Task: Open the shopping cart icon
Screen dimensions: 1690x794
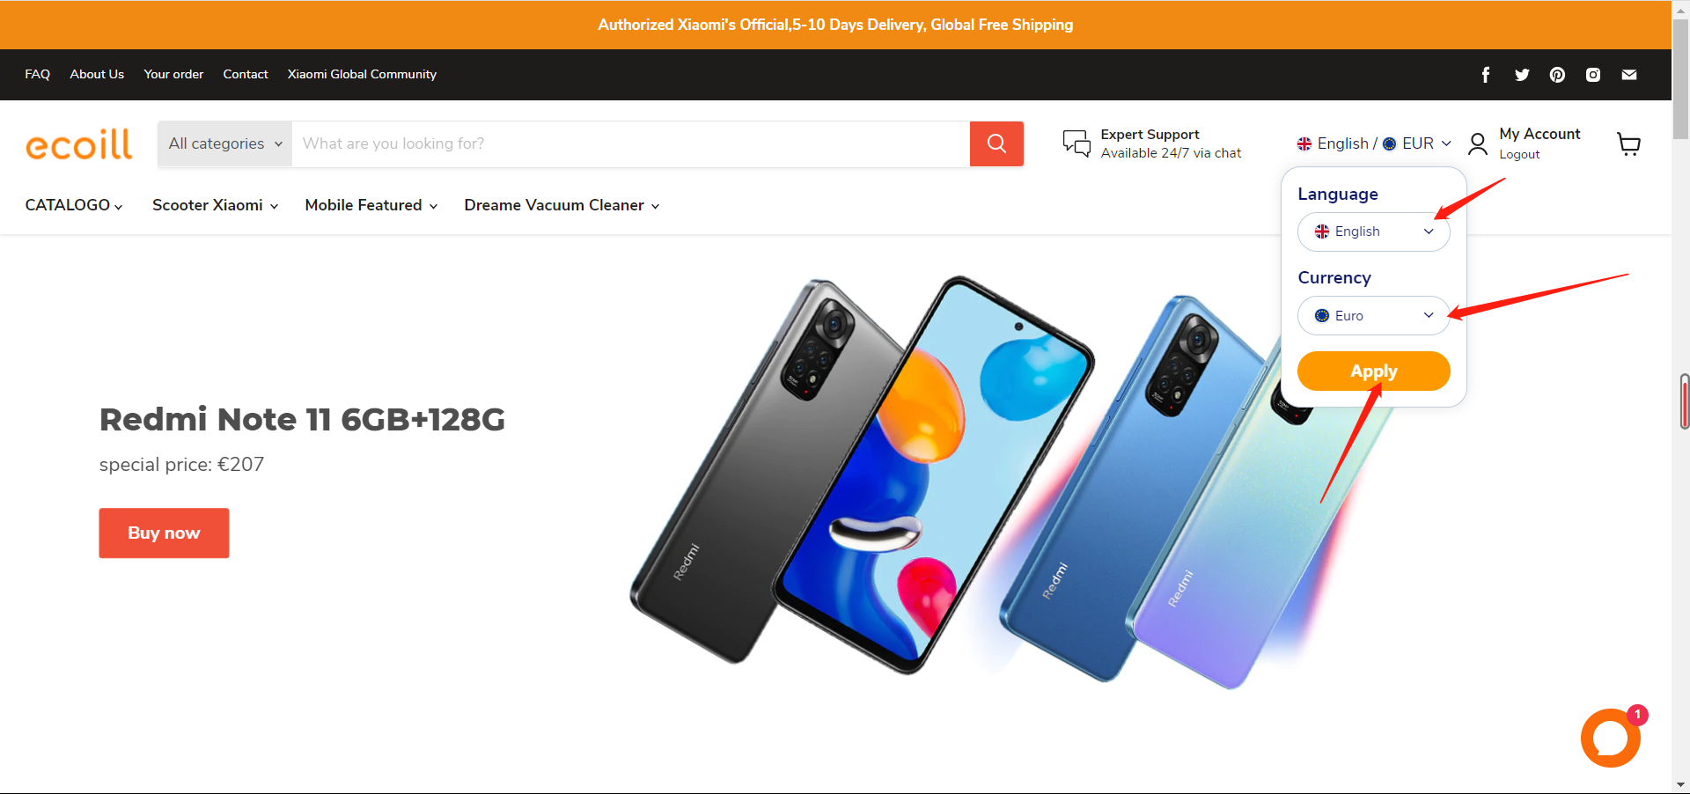Action: click(1629, 144)
